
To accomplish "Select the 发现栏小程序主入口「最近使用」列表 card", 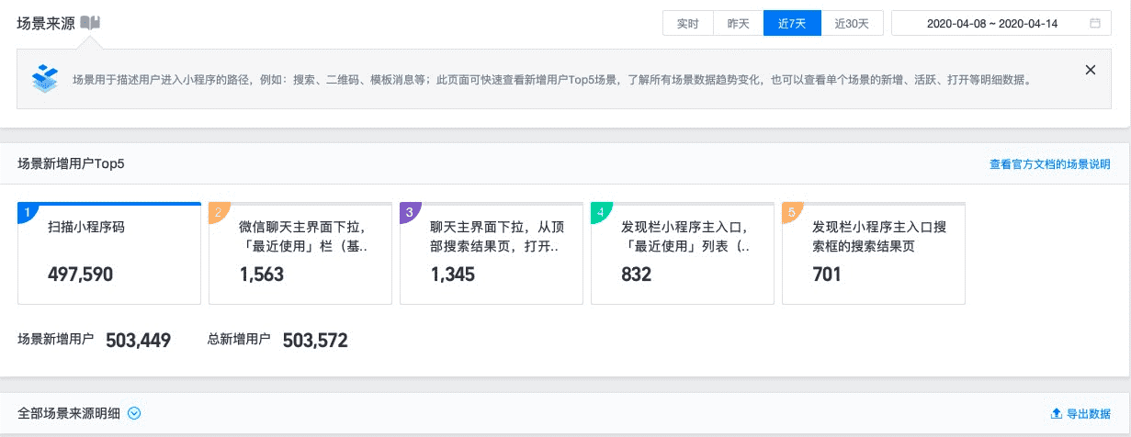I will tap(683, 253).
